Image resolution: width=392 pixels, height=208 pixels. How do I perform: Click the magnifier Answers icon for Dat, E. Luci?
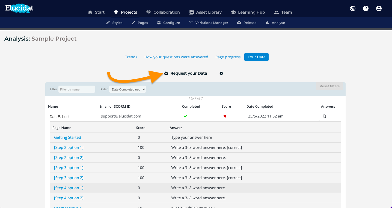pyautogui.click(x=324, y=116)
